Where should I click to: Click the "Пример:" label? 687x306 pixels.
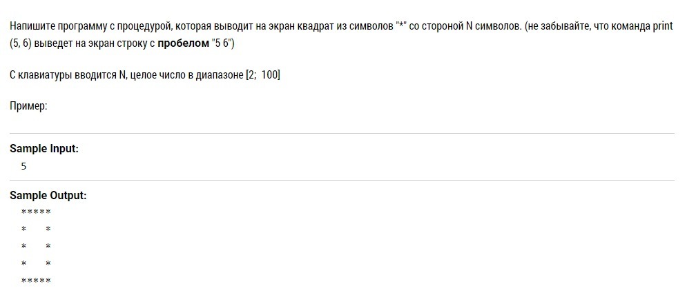(29, 106)
